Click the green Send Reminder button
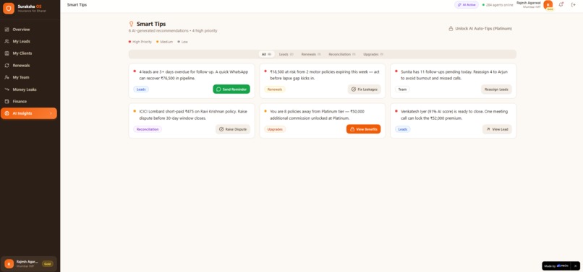 click(231, 89)
